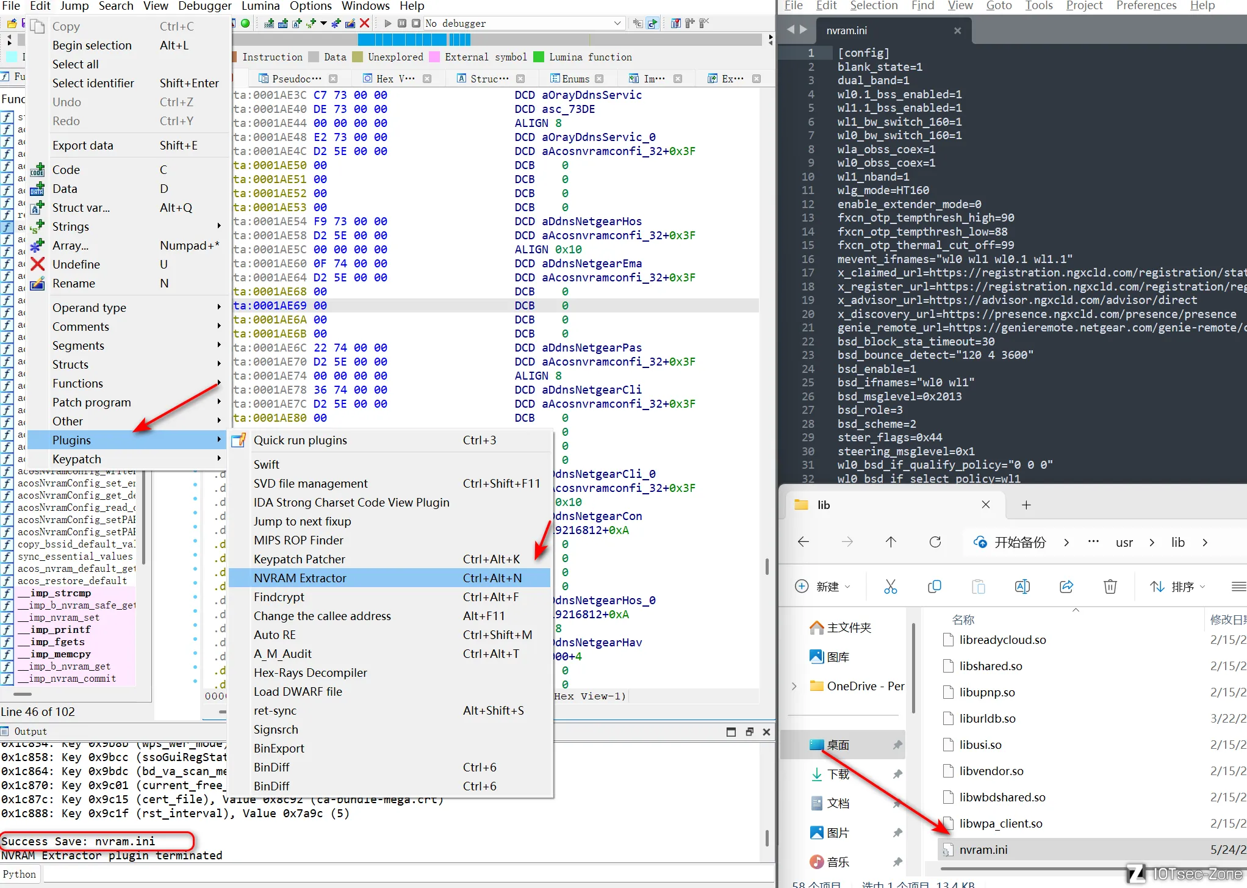Open the Preferences menu in the text editor
Viewport: 1247px width, 888px height.
pos(1146,6)
